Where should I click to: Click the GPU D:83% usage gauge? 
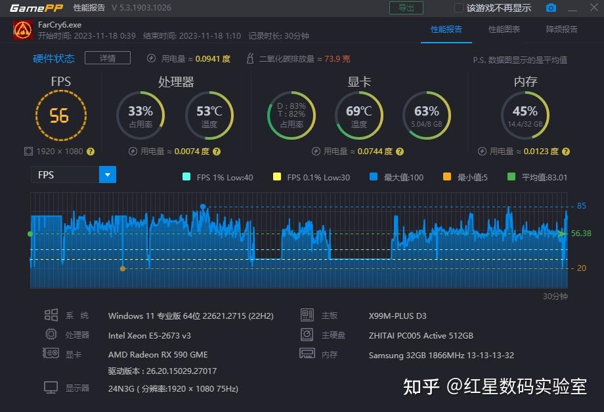tap(291, 115)
